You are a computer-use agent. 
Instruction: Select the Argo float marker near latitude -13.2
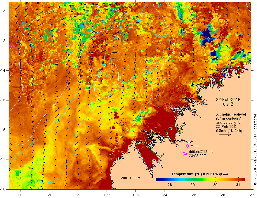pyautogui.click(x=11, y=46)
